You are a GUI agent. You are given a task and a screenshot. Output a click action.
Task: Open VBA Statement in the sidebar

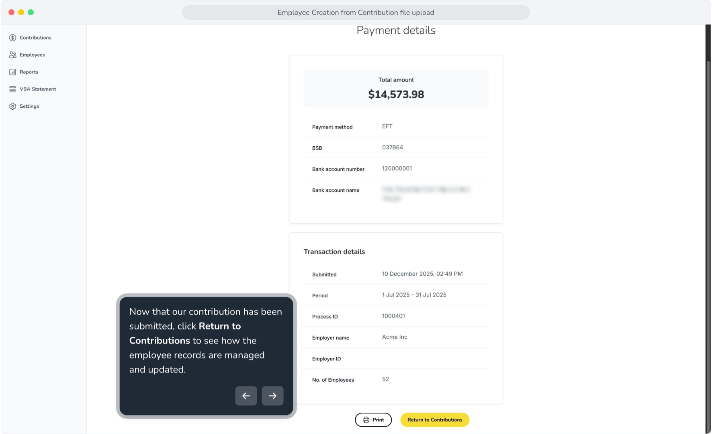(x=38, y=89)
